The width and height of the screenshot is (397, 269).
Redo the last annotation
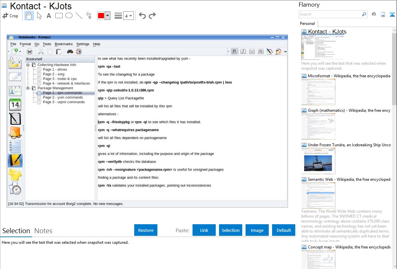click(152, 16)
